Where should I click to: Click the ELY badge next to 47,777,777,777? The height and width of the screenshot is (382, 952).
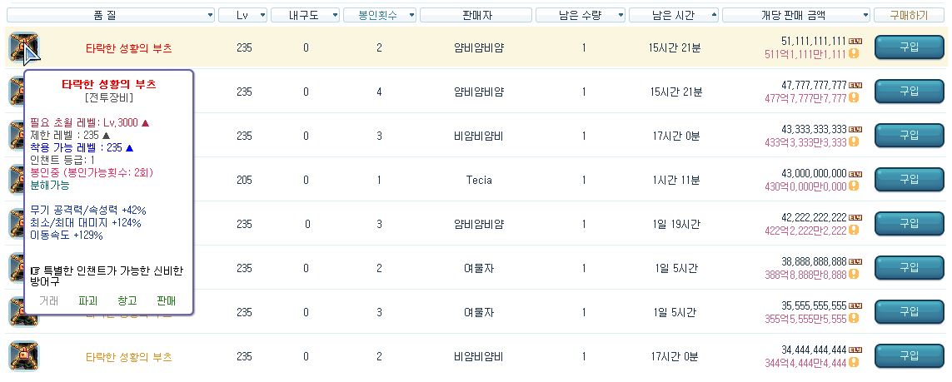855,85
